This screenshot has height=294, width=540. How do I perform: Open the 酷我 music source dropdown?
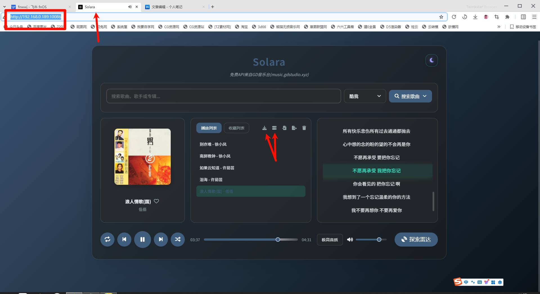(x=365, y=96)
